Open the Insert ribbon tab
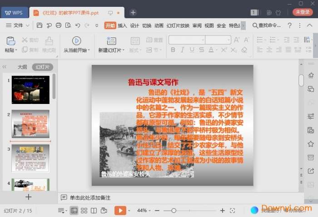 [x=122, y=25]
